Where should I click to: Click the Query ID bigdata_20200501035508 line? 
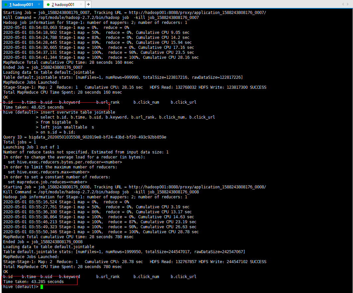85,137
